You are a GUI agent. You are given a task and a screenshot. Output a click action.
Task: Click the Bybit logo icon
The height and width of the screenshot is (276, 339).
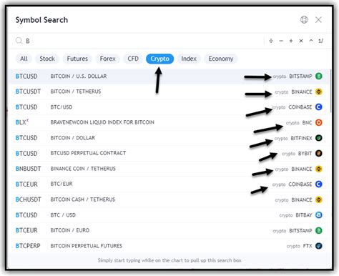click(x=319, y=153)
